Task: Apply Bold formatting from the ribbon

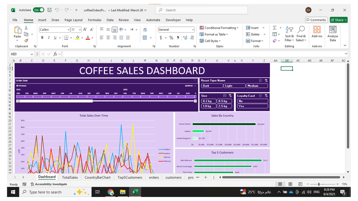Action: coord(41,38)
